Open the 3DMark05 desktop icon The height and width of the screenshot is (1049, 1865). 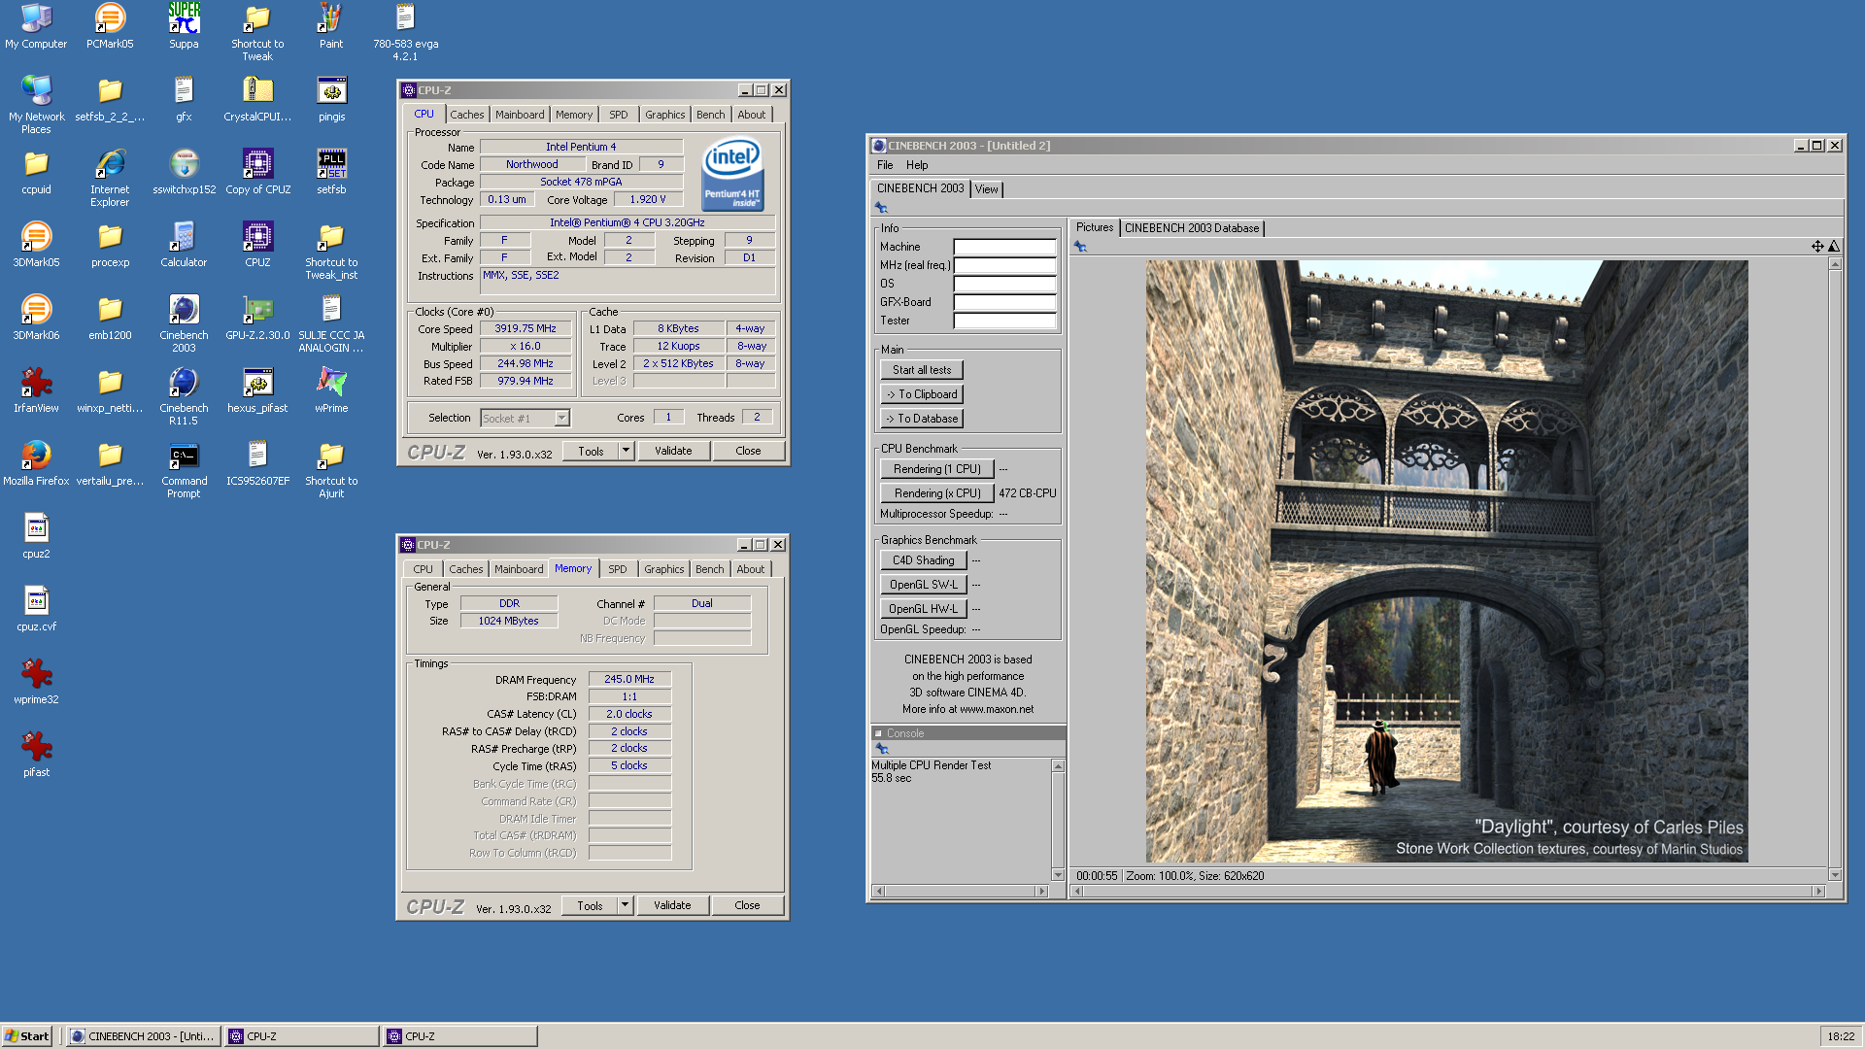click(x=36, y=245)
